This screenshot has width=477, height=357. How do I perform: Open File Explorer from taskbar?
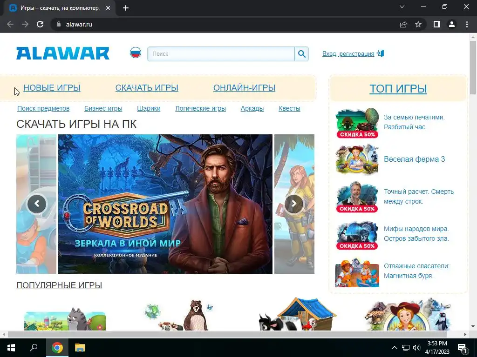[x=80, y=348]
